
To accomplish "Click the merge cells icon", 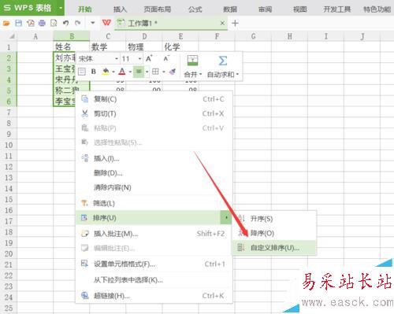I will (192, 61).
